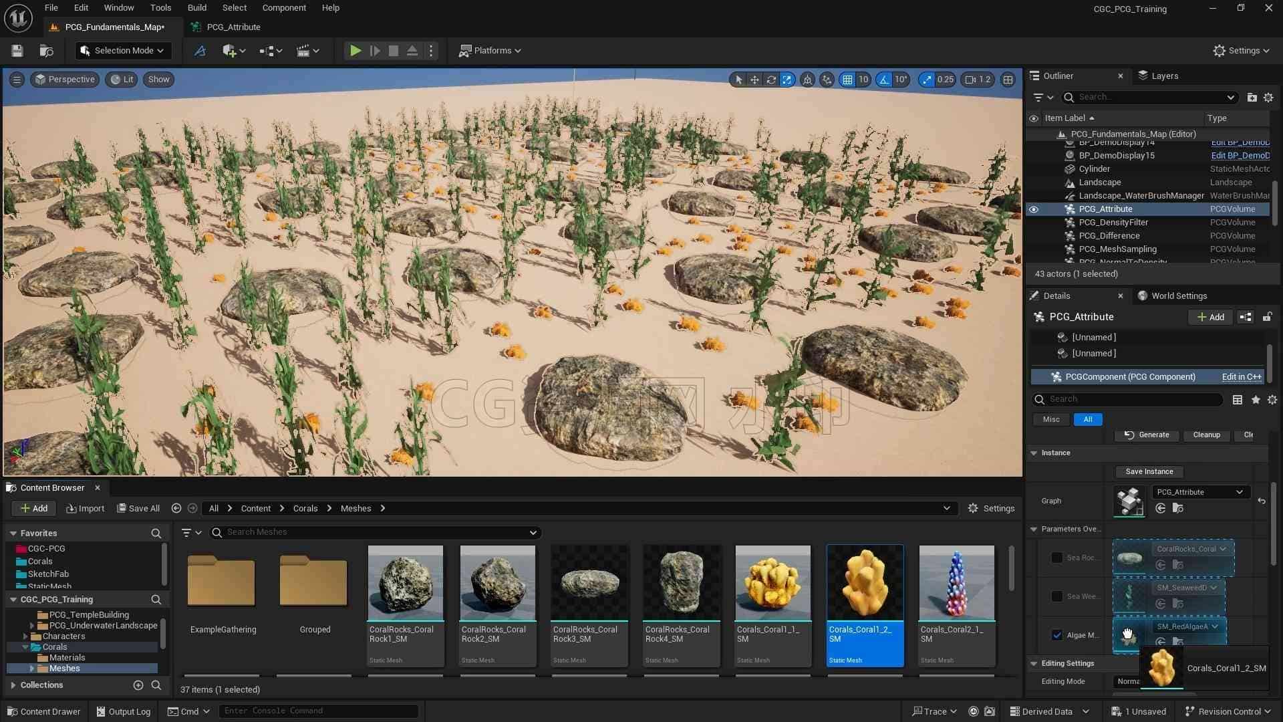Select the viewport Select objects tool
Viewport: 1283px width, 722px height.
pos(738,80)
